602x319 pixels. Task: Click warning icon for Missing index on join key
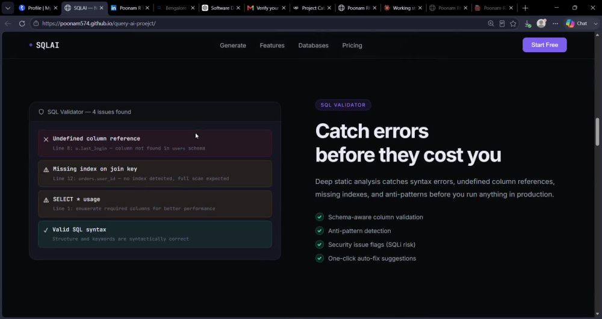[x=46, y=169]
